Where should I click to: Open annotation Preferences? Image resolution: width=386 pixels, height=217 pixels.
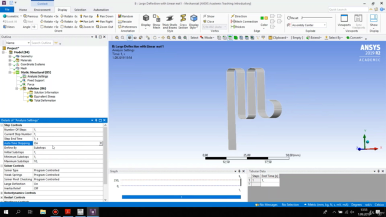tap(127, 27)
